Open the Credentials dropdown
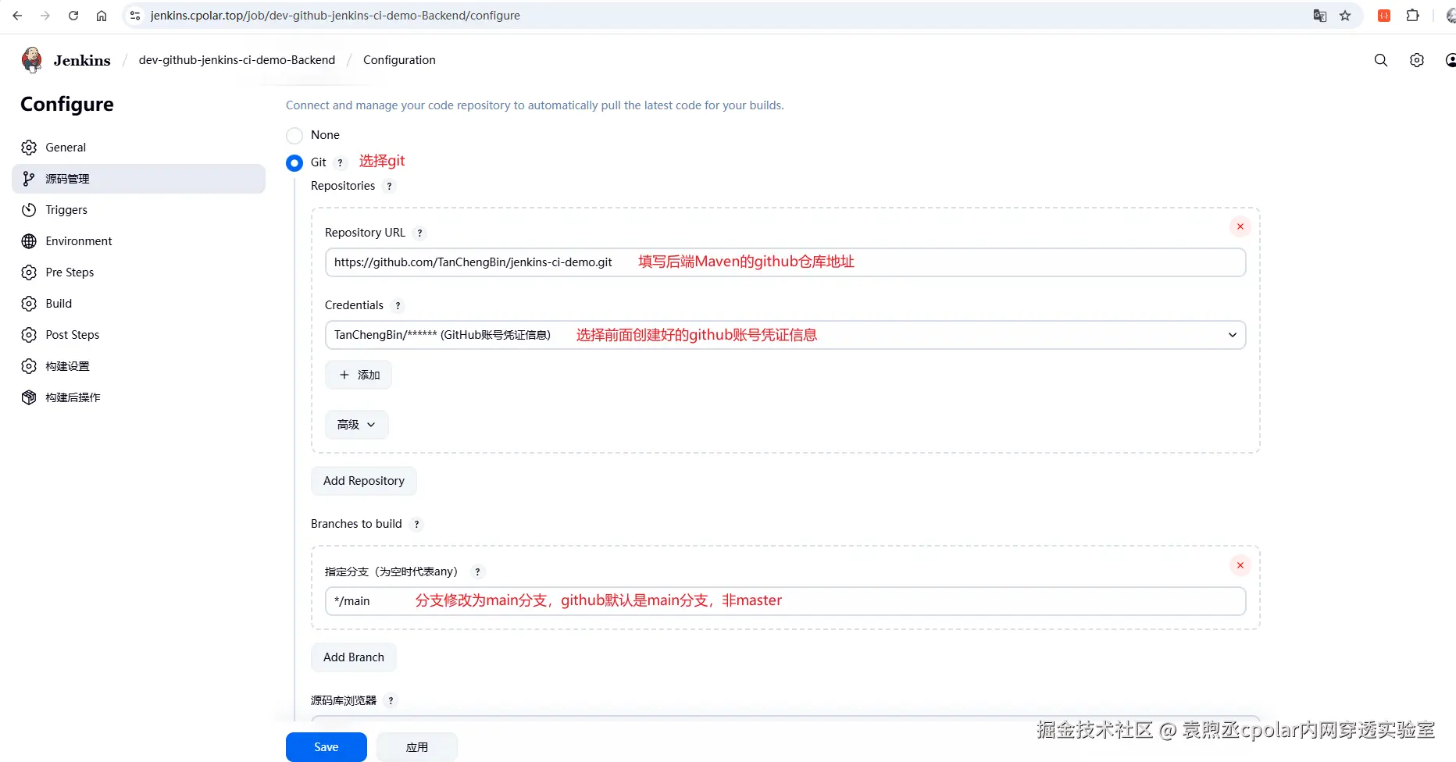Screen dimensions: 1456x762 coord(785,335)
